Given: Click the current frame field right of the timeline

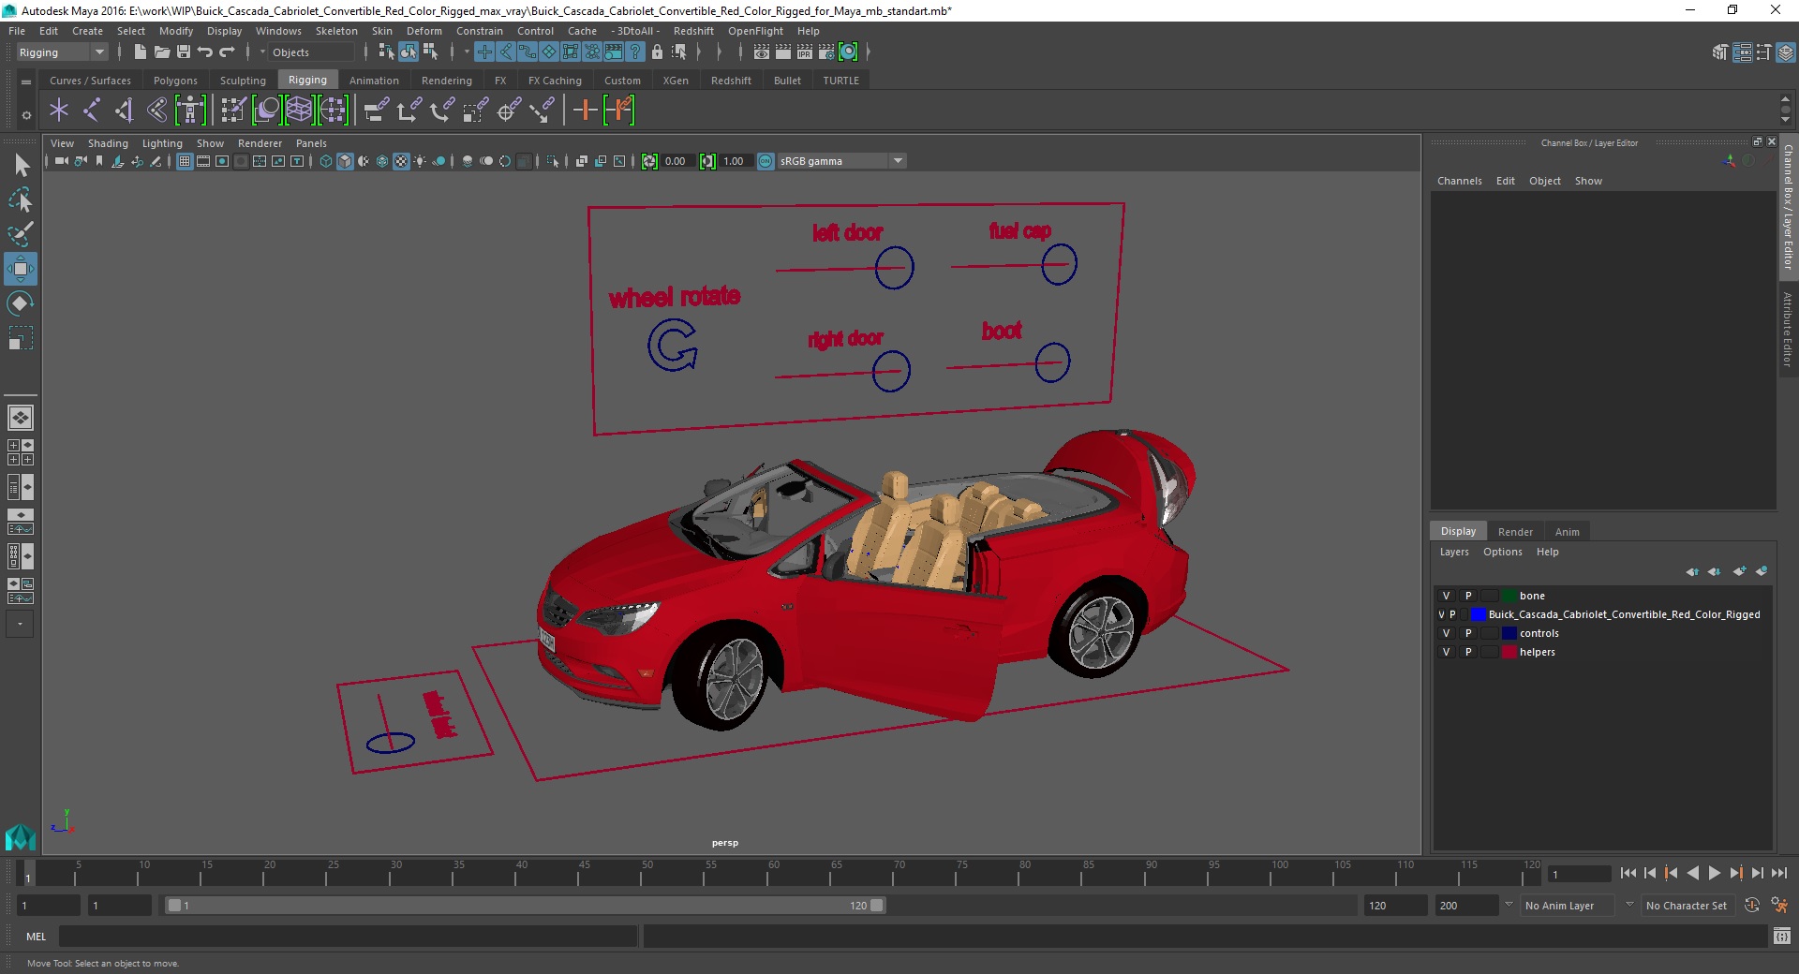Looking at the screenshot, I should pos(1579,874).
